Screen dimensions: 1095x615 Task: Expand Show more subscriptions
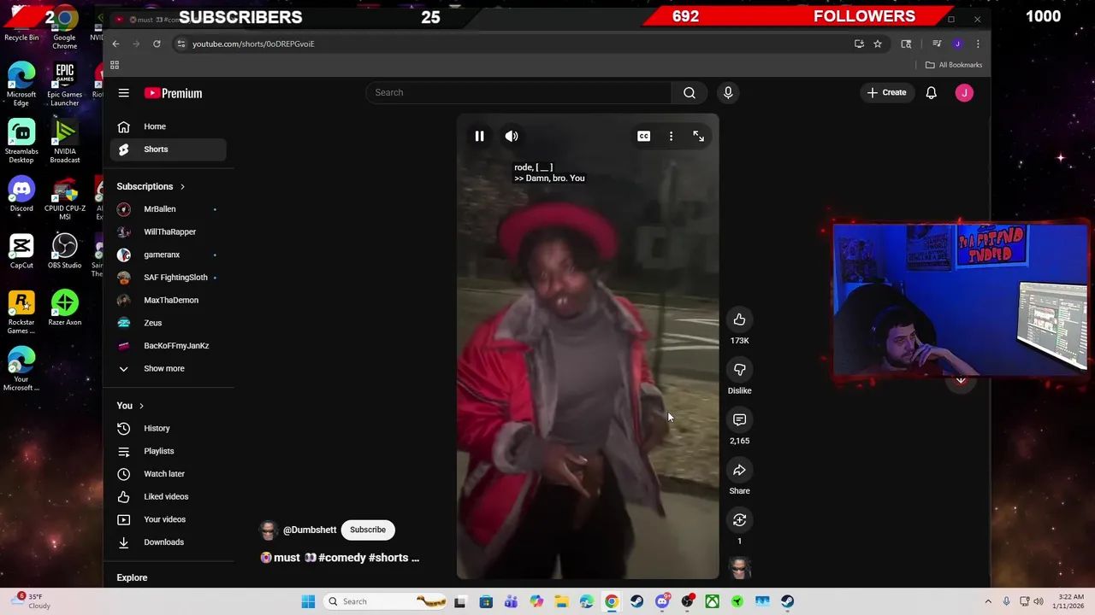point(168,368)
